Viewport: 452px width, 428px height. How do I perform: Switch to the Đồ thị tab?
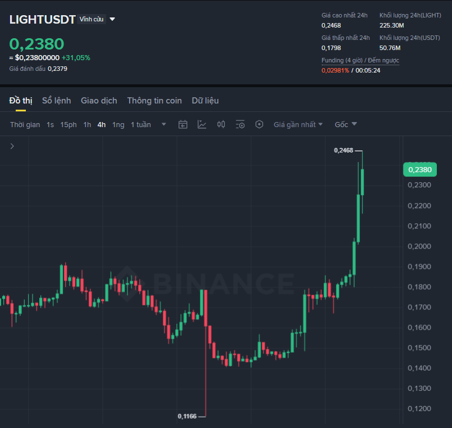[21, 101]
